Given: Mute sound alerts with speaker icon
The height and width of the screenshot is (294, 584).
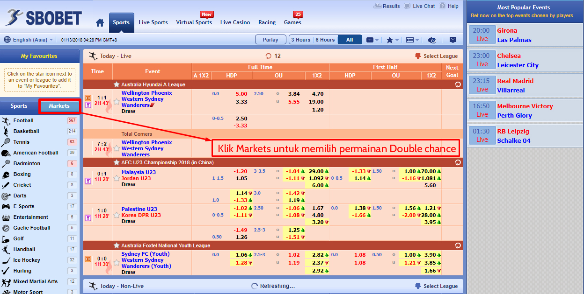Looking at the screenshot, I should coord(432,40).
